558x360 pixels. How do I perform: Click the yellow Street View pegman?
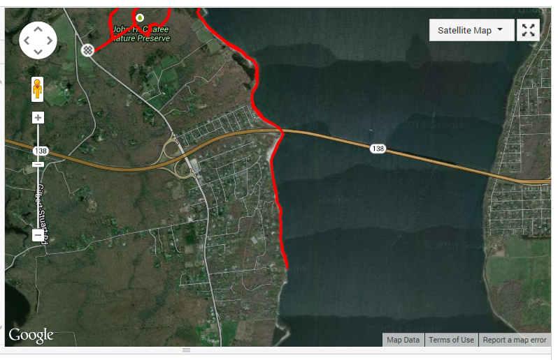[x=37, y=89]
